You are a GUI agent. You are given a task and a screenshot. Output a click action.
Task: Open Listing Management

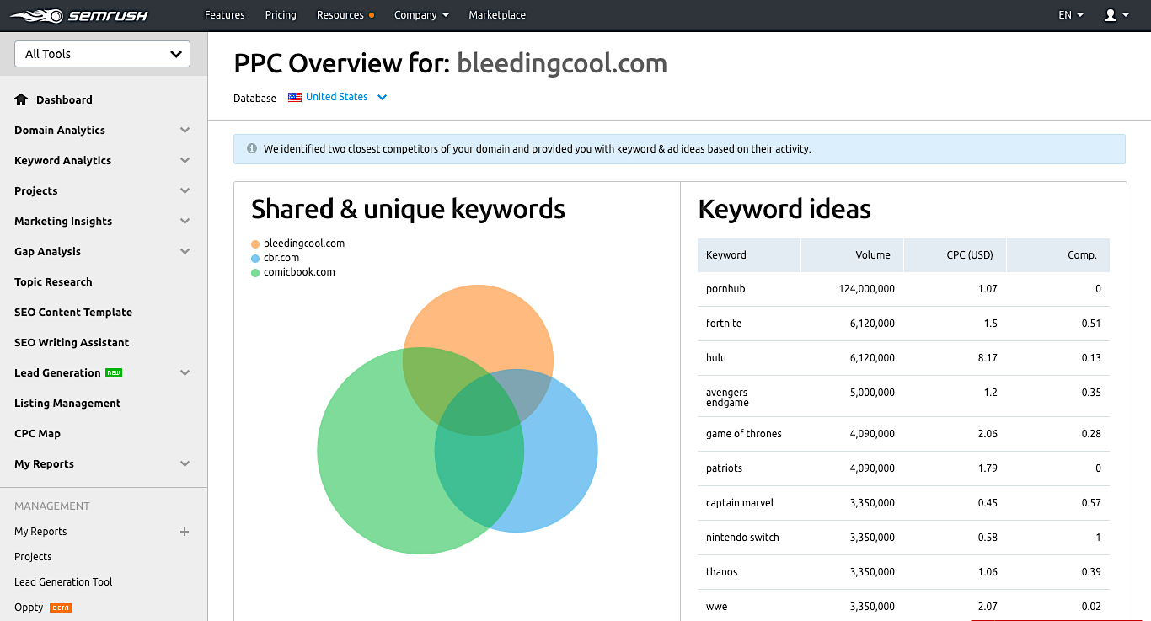pos(67,403)
